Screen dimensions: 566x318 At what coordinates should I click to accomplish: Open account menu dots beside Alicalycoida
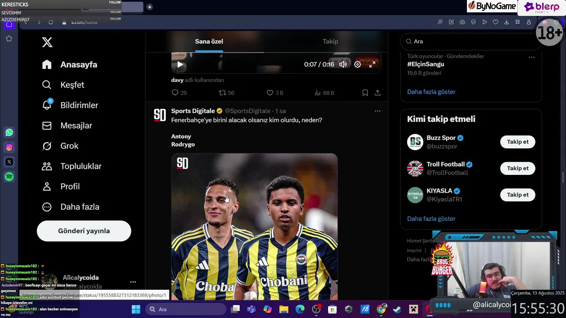133,282
